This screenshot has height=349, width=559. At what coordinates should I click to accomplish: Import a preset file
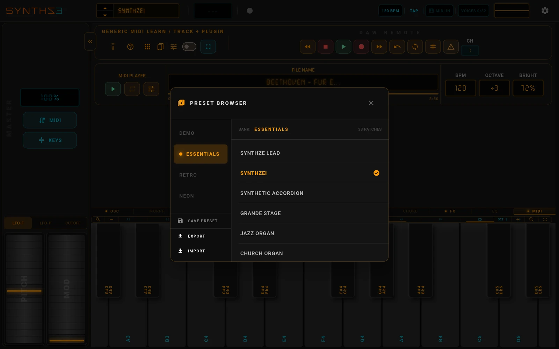click(x=201, y=251)
